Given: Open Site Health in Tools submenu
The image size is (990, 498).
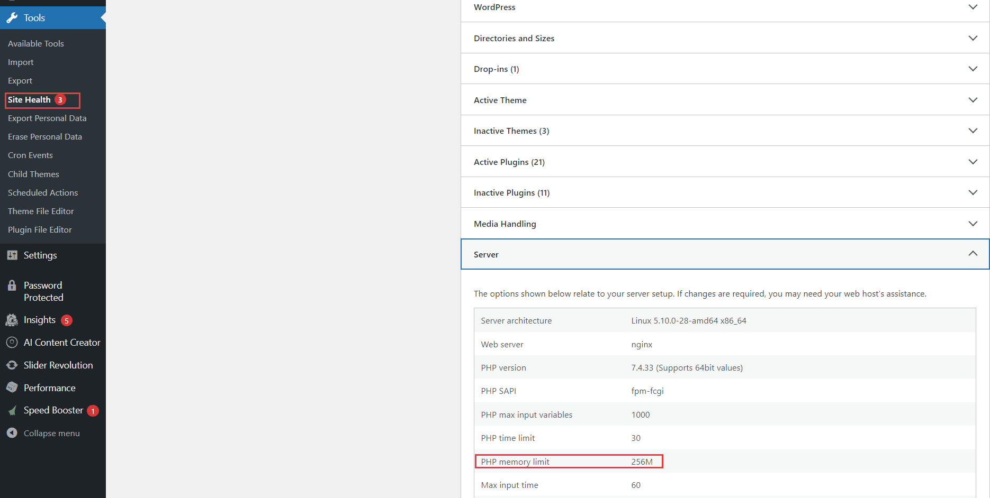Looking at the screenshot, I should [x=30, y=100].
